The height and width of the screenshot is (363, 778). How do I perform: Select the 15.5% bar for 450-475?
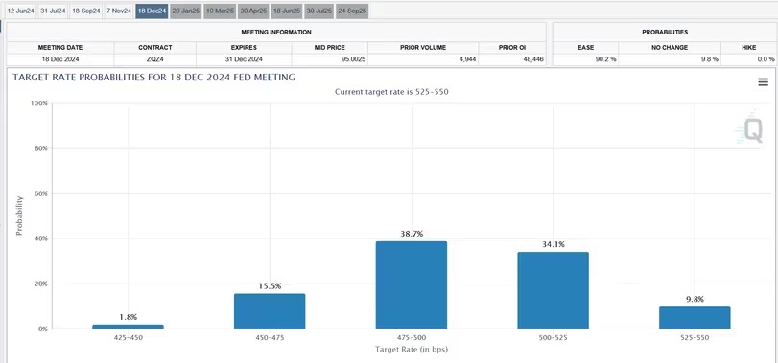pyautogui.click(x=270, y=311)
